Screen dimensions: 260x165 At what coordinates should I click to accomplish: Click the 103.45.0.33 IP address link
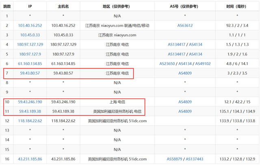point(30,35)
